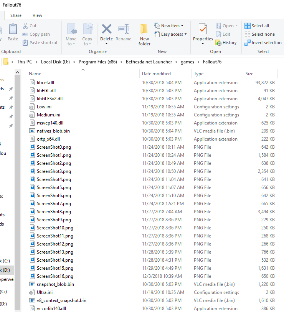This screenshot has width=284, height=312.
Task: Click the Copy to icon
Action: [x=88, y=29]
